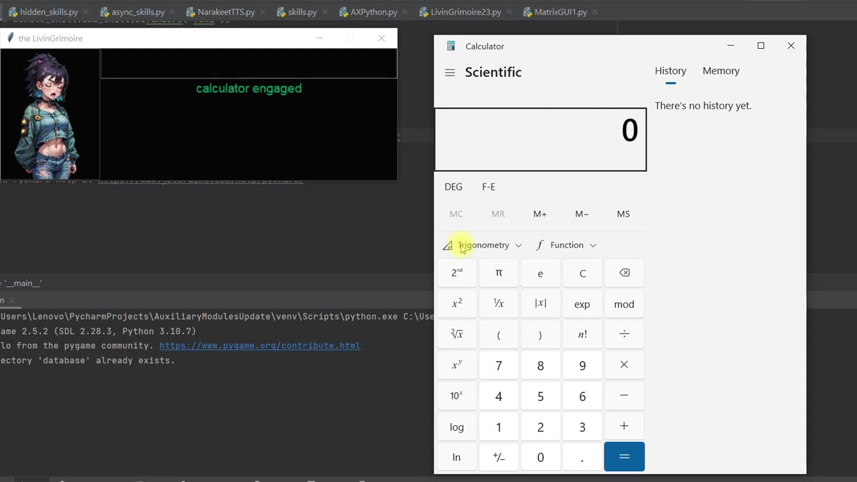
Task: Click the LivinGrimoire text input box
Action: click(x=248, y=64)
